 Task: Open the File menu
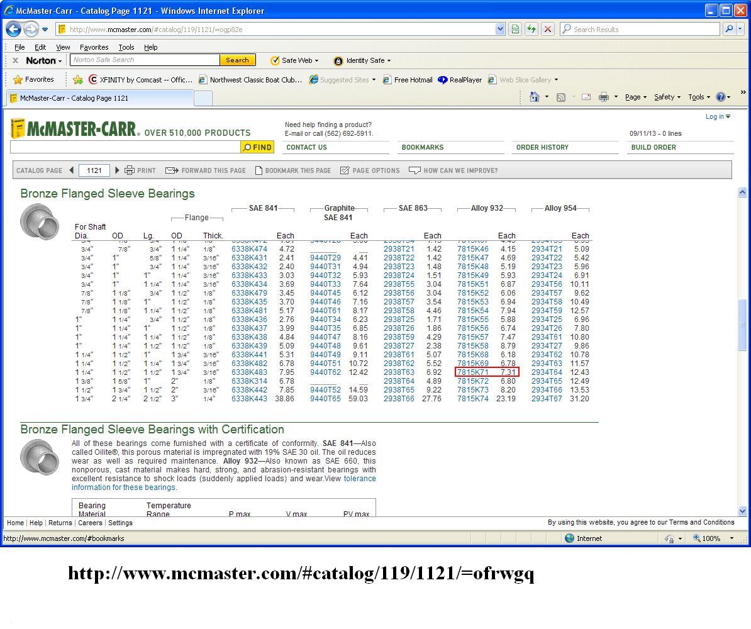[19, 47]
